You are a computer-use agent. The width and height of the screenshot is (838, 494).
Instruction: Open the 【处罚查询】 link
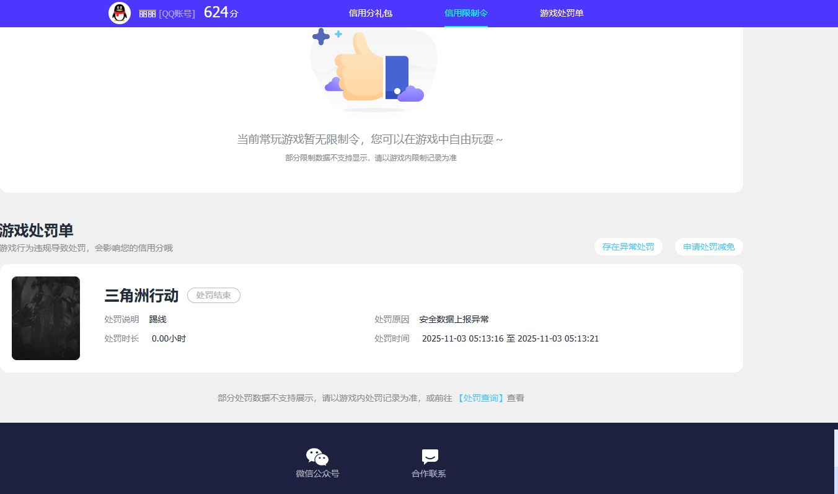482,398
